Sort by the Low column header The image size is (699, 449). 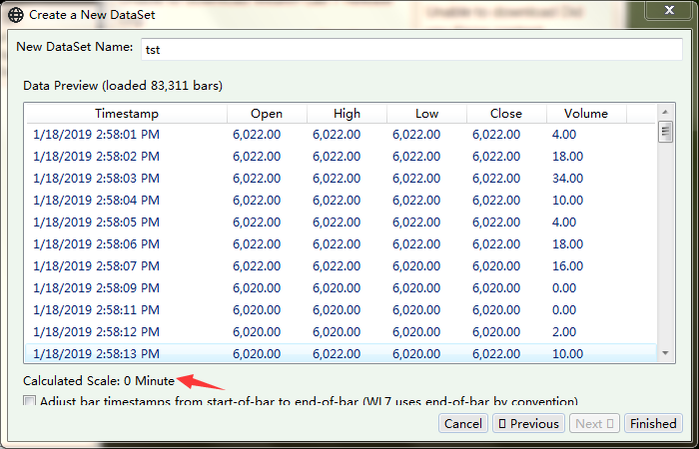tap(426, 113)
